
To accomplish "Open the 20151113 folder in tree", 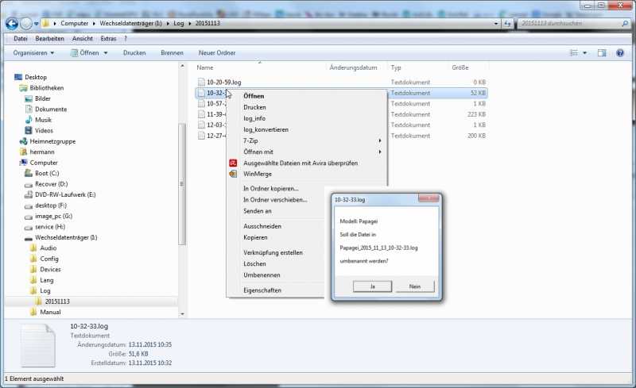I will [57, 302].
